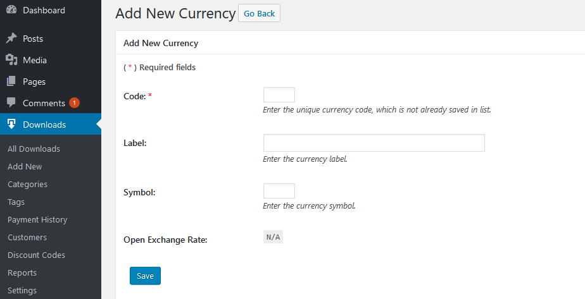Go to Add New download
585x299 pixels.
[25, 167]
